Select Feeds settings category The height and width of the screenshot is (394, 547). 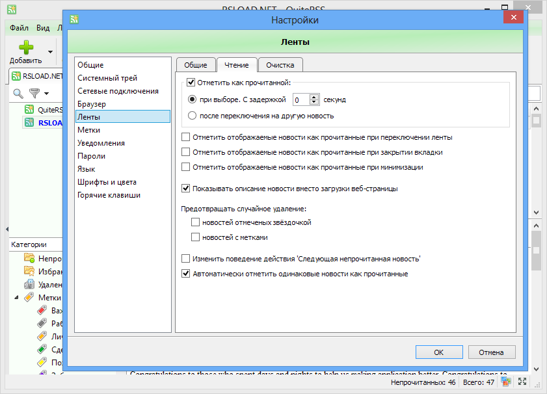pos(123,117)
